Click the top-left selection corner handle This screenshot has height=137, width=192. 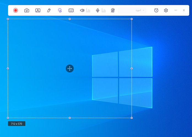(x=8, y=19)
